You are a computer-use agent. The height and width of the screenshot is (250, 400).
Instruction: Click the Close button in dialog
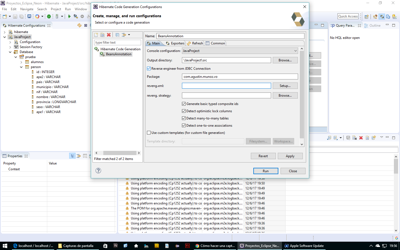pyautogui.click(x=293, y=171)
